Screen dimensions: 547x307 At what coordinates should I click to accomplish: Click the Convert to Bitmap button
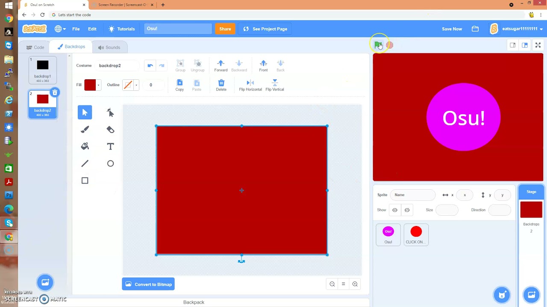tap(148, 284)
